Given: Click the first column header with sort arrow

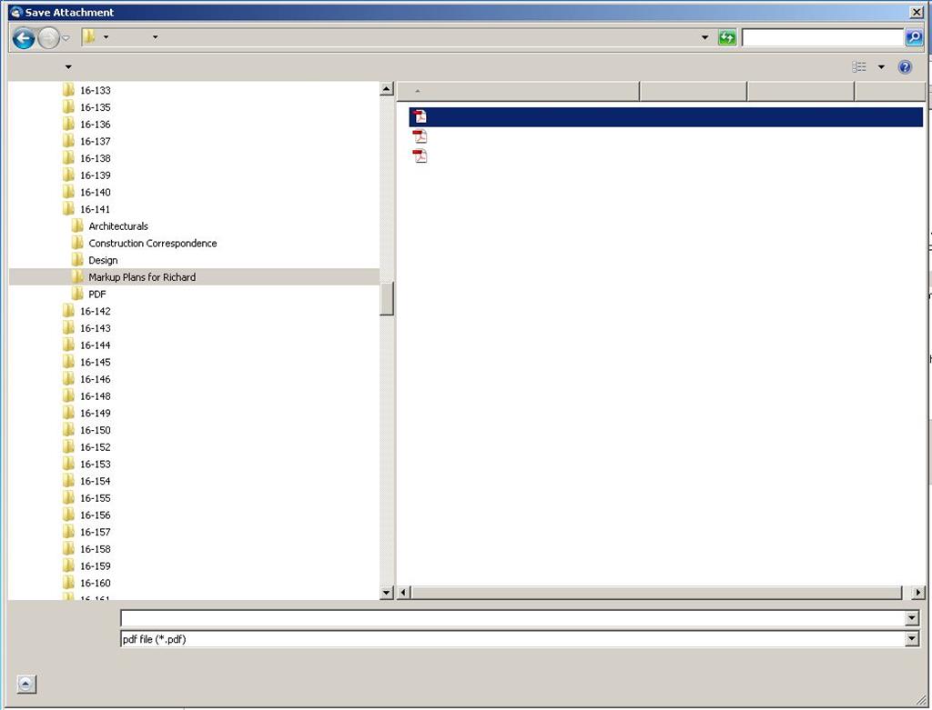Looking at the screenshot, I should [518, 92].
